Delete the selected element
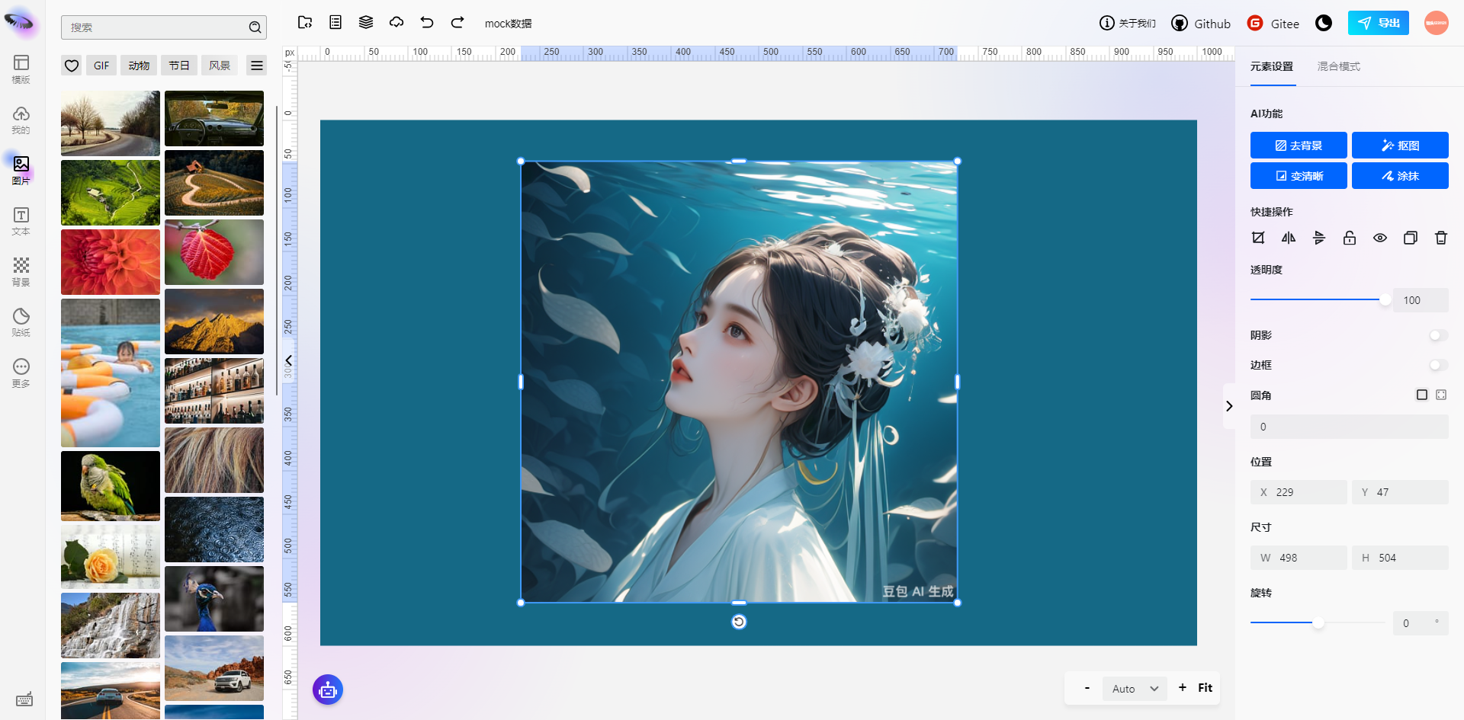The height and width of the screenshot is (720, 1464). [1441, 238]
